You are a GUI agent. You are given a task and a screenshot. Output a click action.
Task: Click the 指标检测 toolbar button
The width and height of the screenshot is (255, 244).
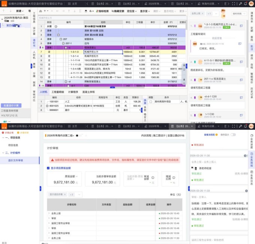click(102, 11)
